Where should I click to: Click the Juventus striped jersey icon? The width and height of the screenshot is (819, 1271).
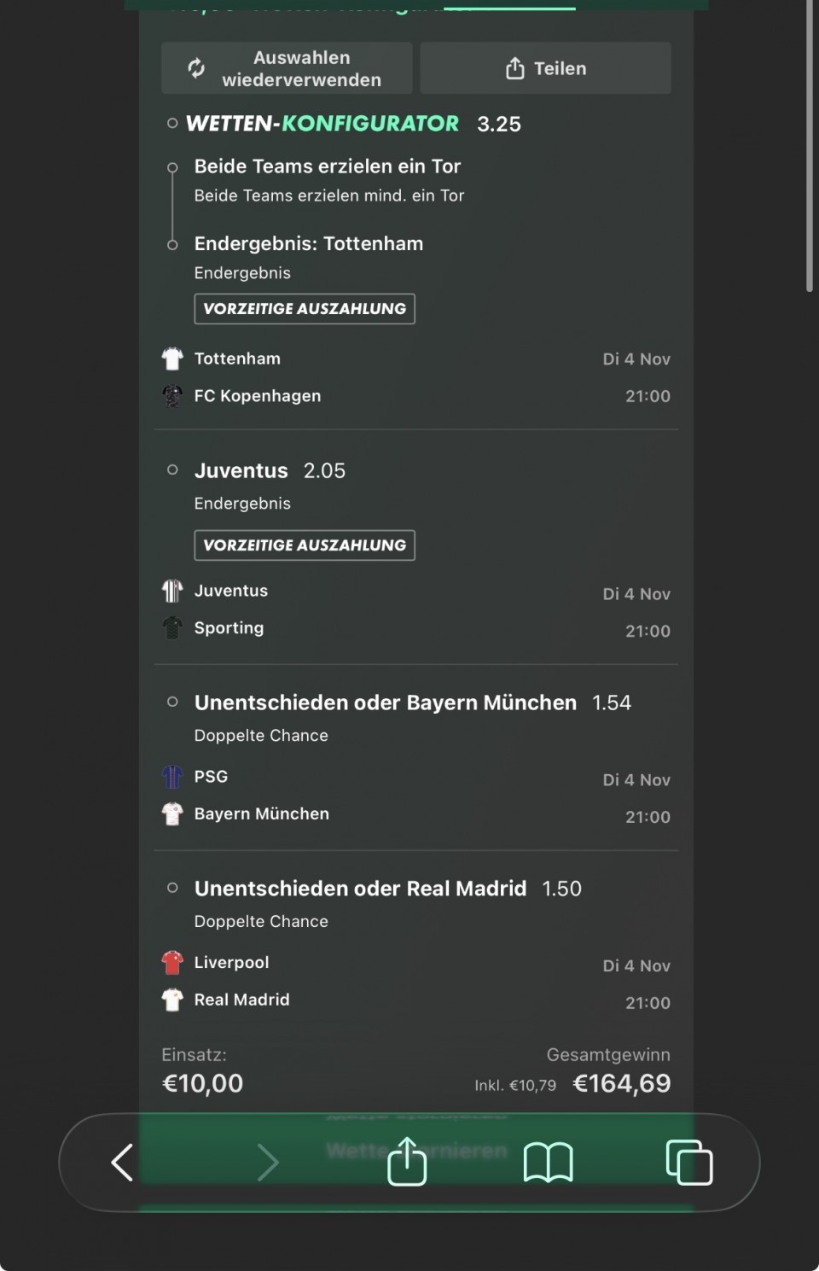pos(172,591)
